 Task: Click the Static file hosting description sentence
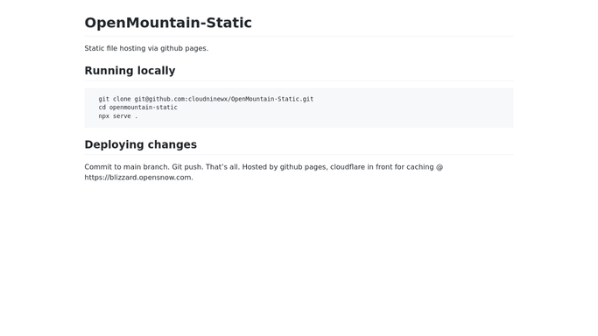coord(146,48)
